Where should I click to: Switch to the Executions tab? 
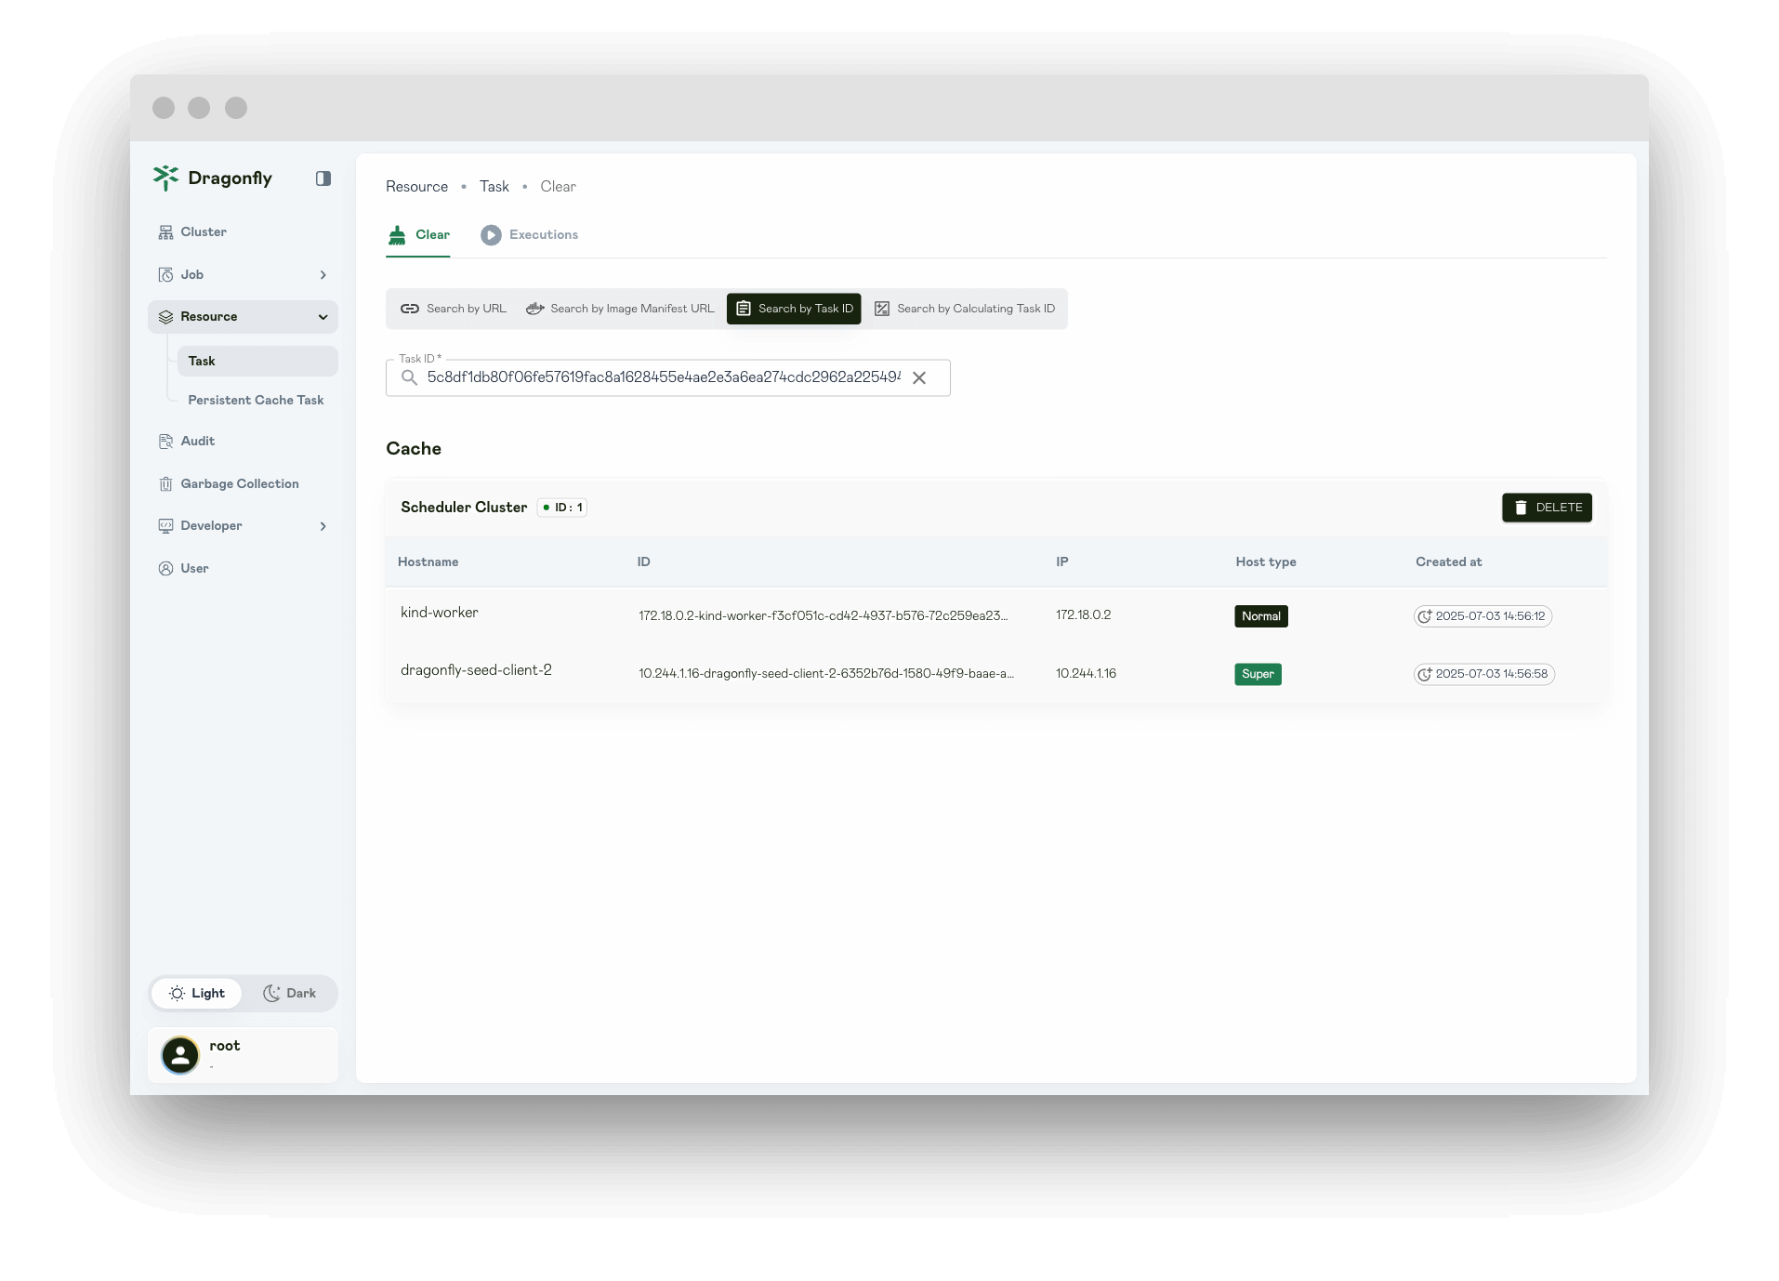tap(542, 234)
